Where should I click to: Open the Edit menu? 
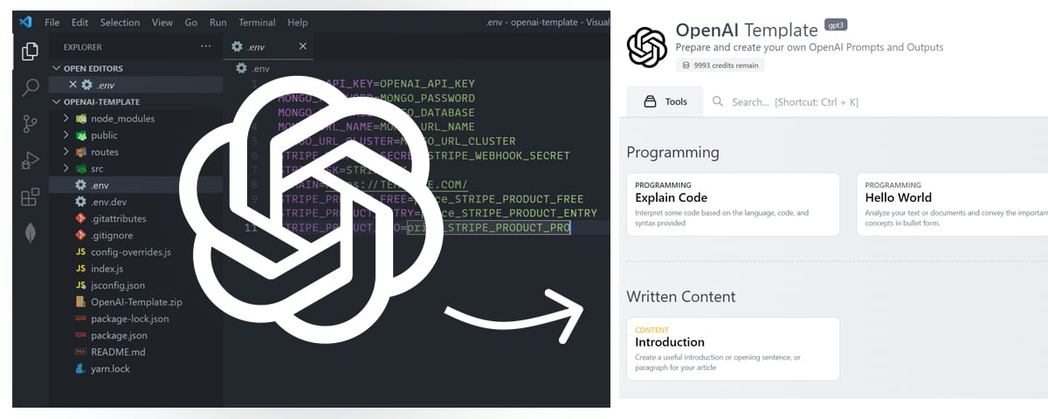(79, 22)
